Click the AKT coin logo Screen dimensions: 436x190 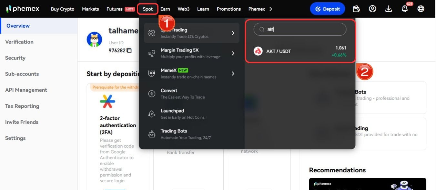point(258,51)
